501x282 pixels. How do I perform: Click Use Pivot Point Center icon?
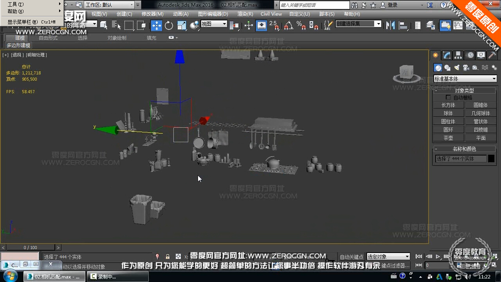[235, 25]
